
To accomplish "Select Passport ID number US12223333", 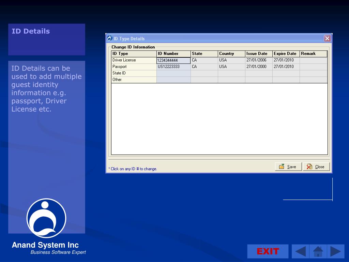I will pyautogui.click(x=173, y=67).
